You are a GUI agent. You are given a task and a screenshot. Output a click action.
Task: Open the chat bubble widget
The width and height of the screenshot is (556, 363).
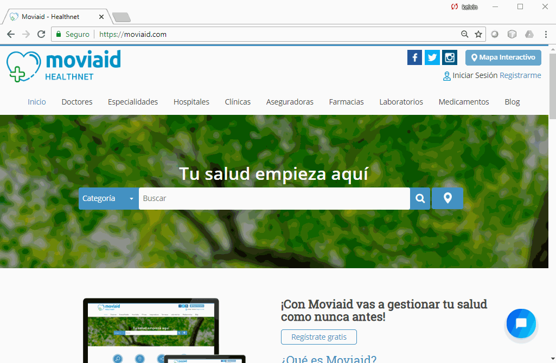pos(521,323)
